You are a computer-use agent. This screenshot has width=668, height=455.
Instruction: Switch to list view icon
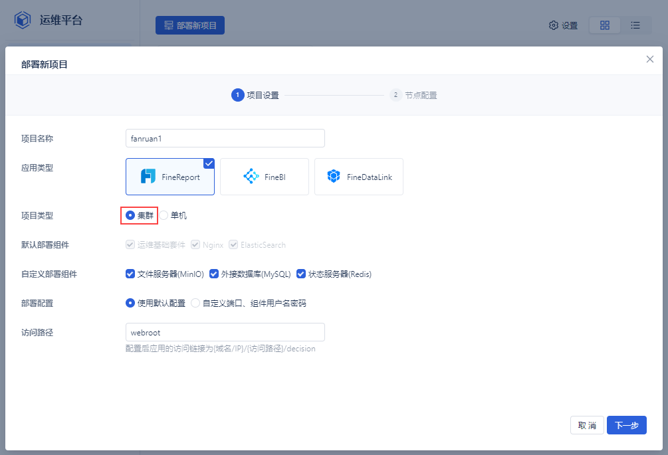coord(635,25)
